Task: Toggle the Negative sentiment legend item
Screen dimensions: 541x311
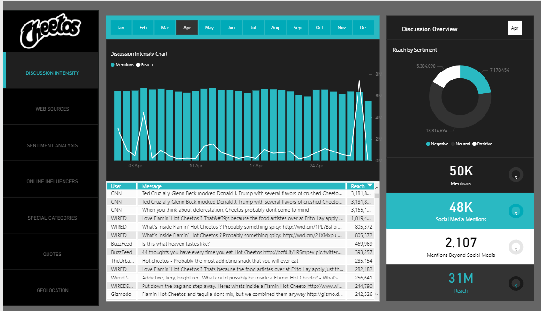Action: (437, 144)
